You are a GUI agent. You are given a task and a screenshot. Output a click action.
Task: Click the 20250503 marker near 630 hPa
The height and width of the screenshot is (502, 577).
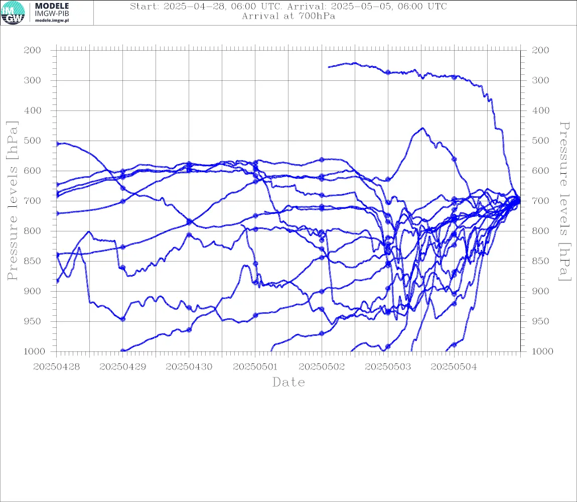388,179
